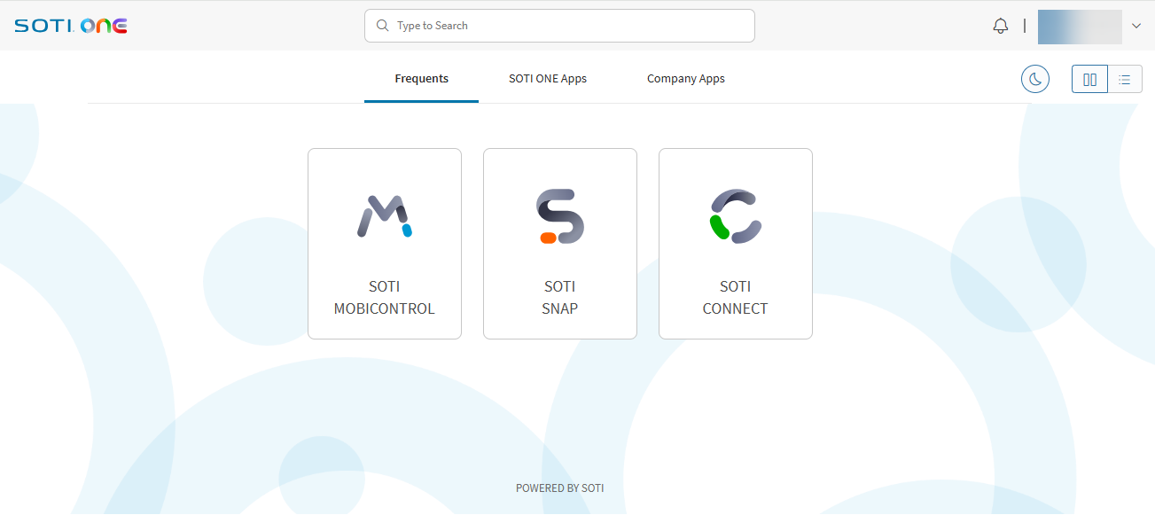This screenshot has height=515, width=1155.
Task: Launch SOTI MobiControl via its M icon
Action: coord(385,216)
